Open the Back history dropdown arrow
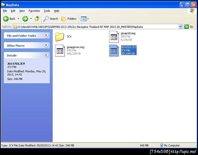 pos(18,19)
